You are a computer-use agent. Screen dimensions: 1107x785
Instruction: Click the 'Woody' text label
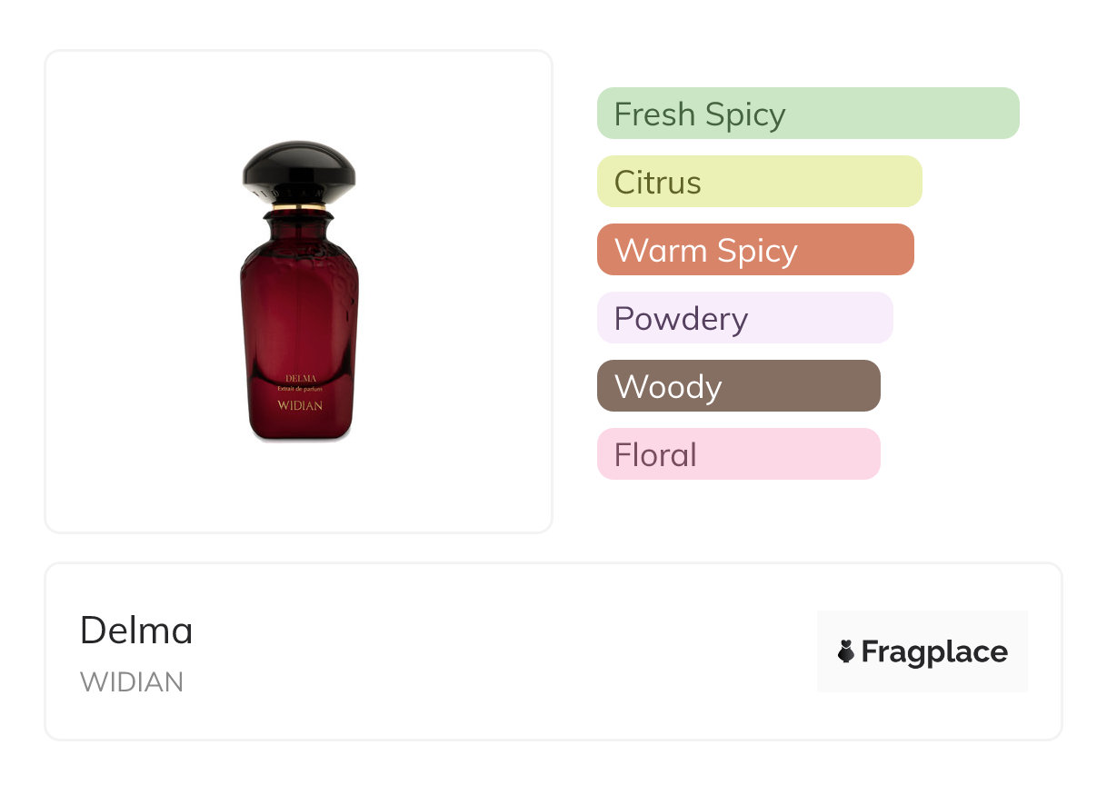click(x=668, y=387)
